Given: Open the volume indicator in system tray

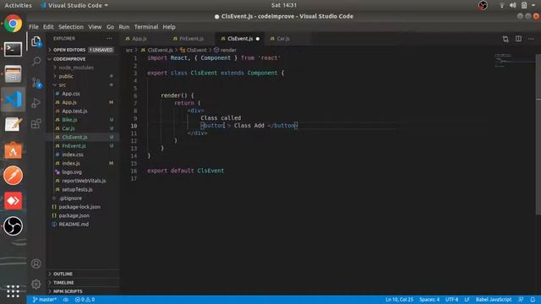Looking at the screenshot, I should (513, 5).
